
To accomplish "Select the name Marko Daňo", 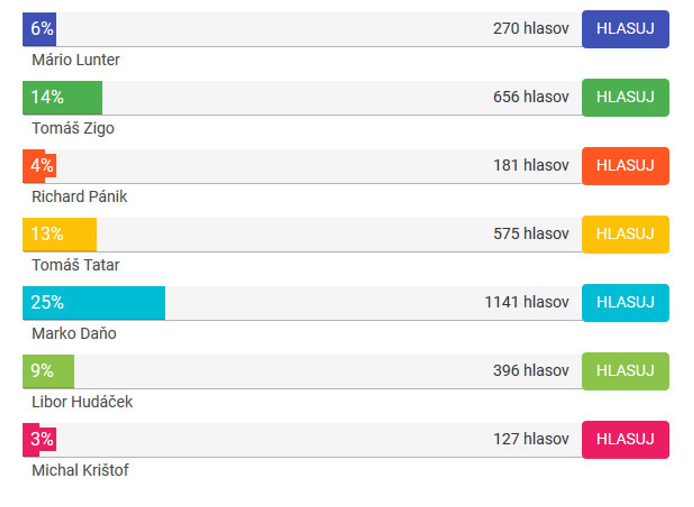I will pyautogui.click(x=74, y=333).
